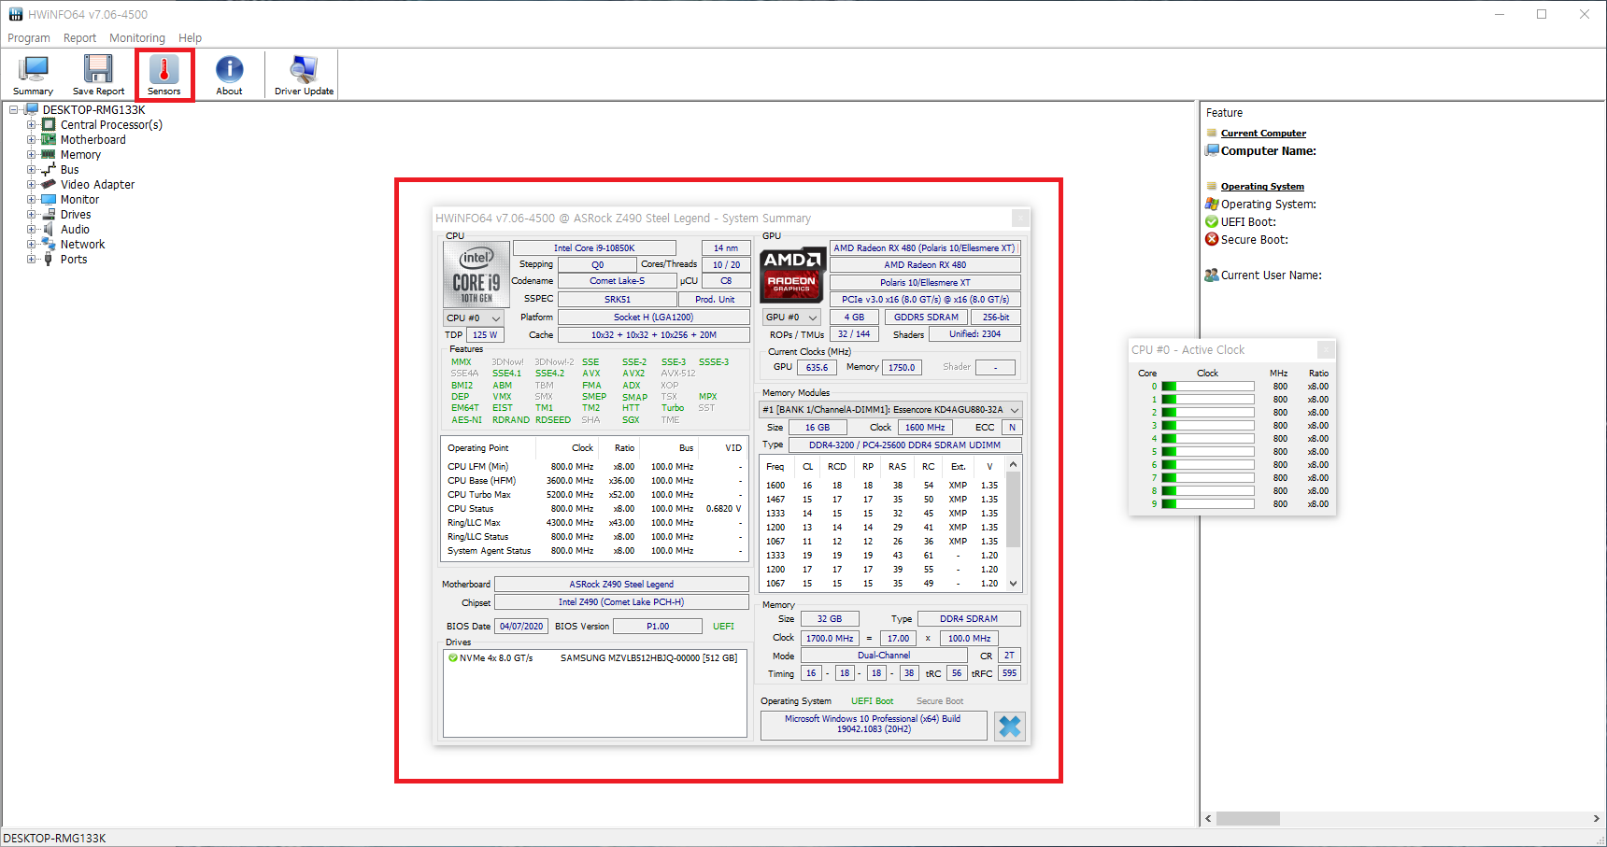This screenshot has width=1607, height=847.
Task: Click the Windows 10 Professional OS field
Action: (874, 725)
